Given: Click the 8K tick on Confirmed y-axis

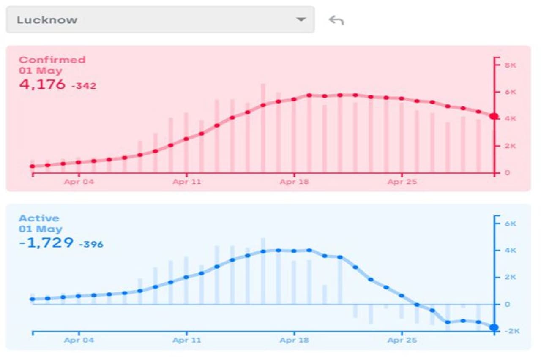Looking at the screenshot, I should point(510,65).
